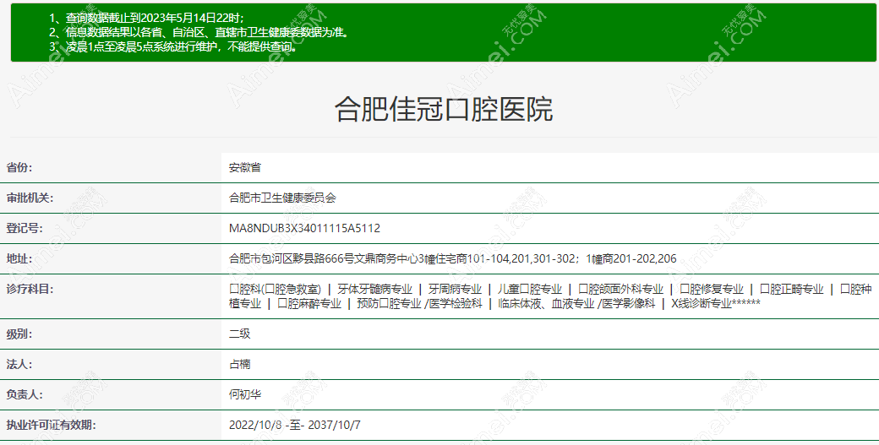Click 口腔颌面外科专业 department entry
The height and width of the screenshot is (445, 879).
tap(620, 289)
